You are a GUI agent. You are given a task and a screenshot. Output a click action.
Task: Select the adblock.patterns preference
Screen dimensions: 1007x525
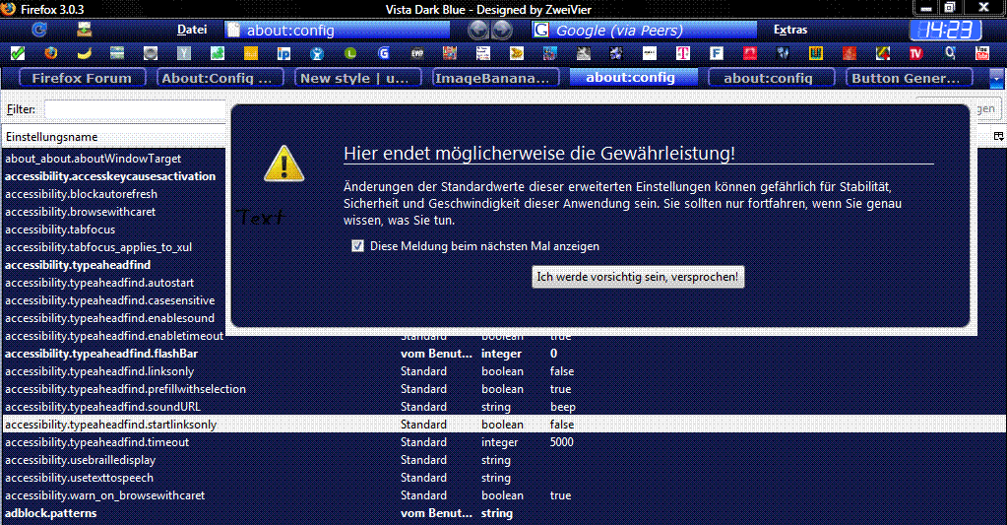point(504,513)
